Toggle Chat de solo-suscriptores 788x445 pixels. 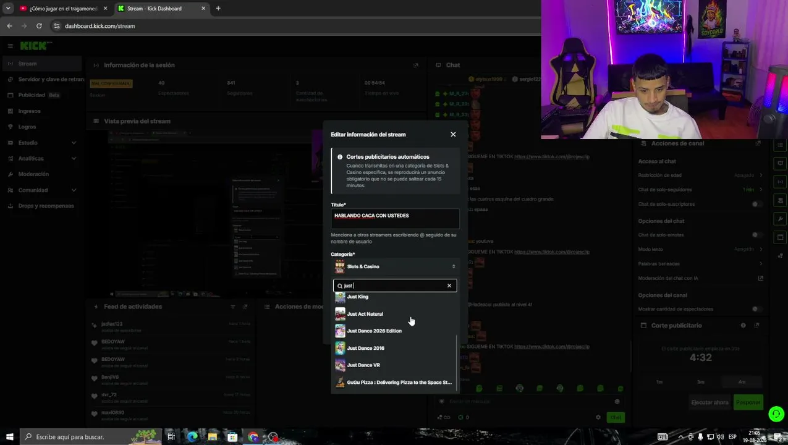[755, 204]
